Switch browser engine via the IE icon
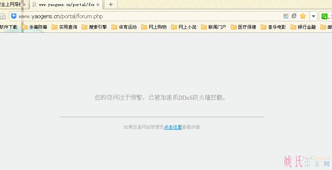Image resolution: width=332 pixels, height=170 pixels. point(294,16)
